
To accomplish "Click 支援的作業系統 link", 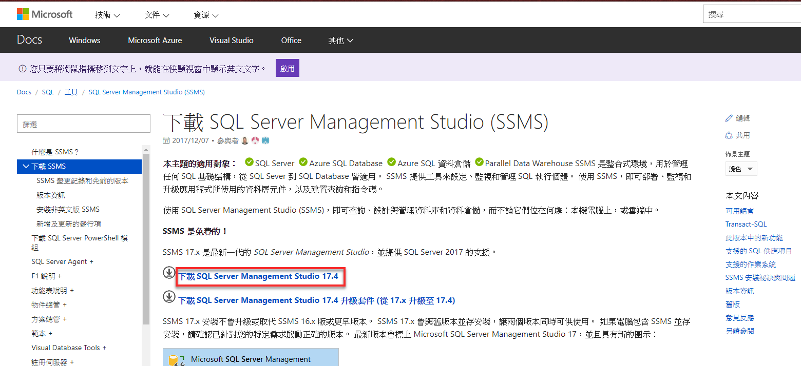I will point(751,265).
